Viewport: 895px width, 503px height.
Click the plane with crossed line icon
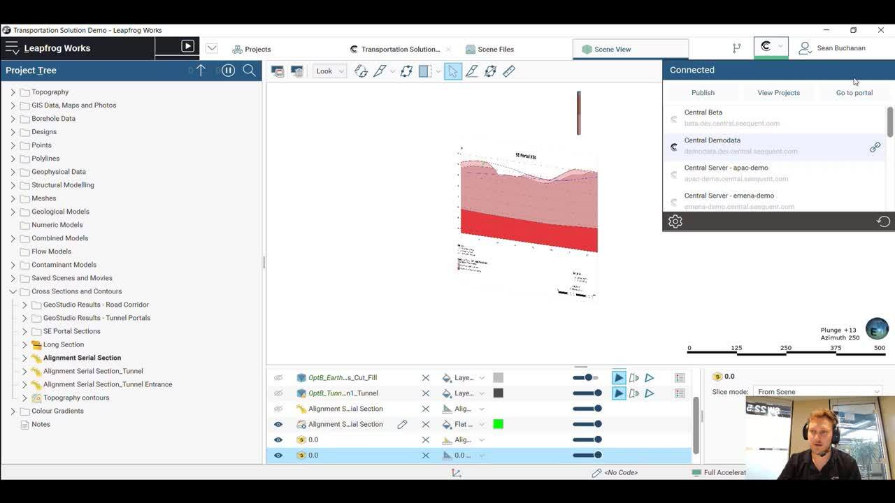click(490, 71)
